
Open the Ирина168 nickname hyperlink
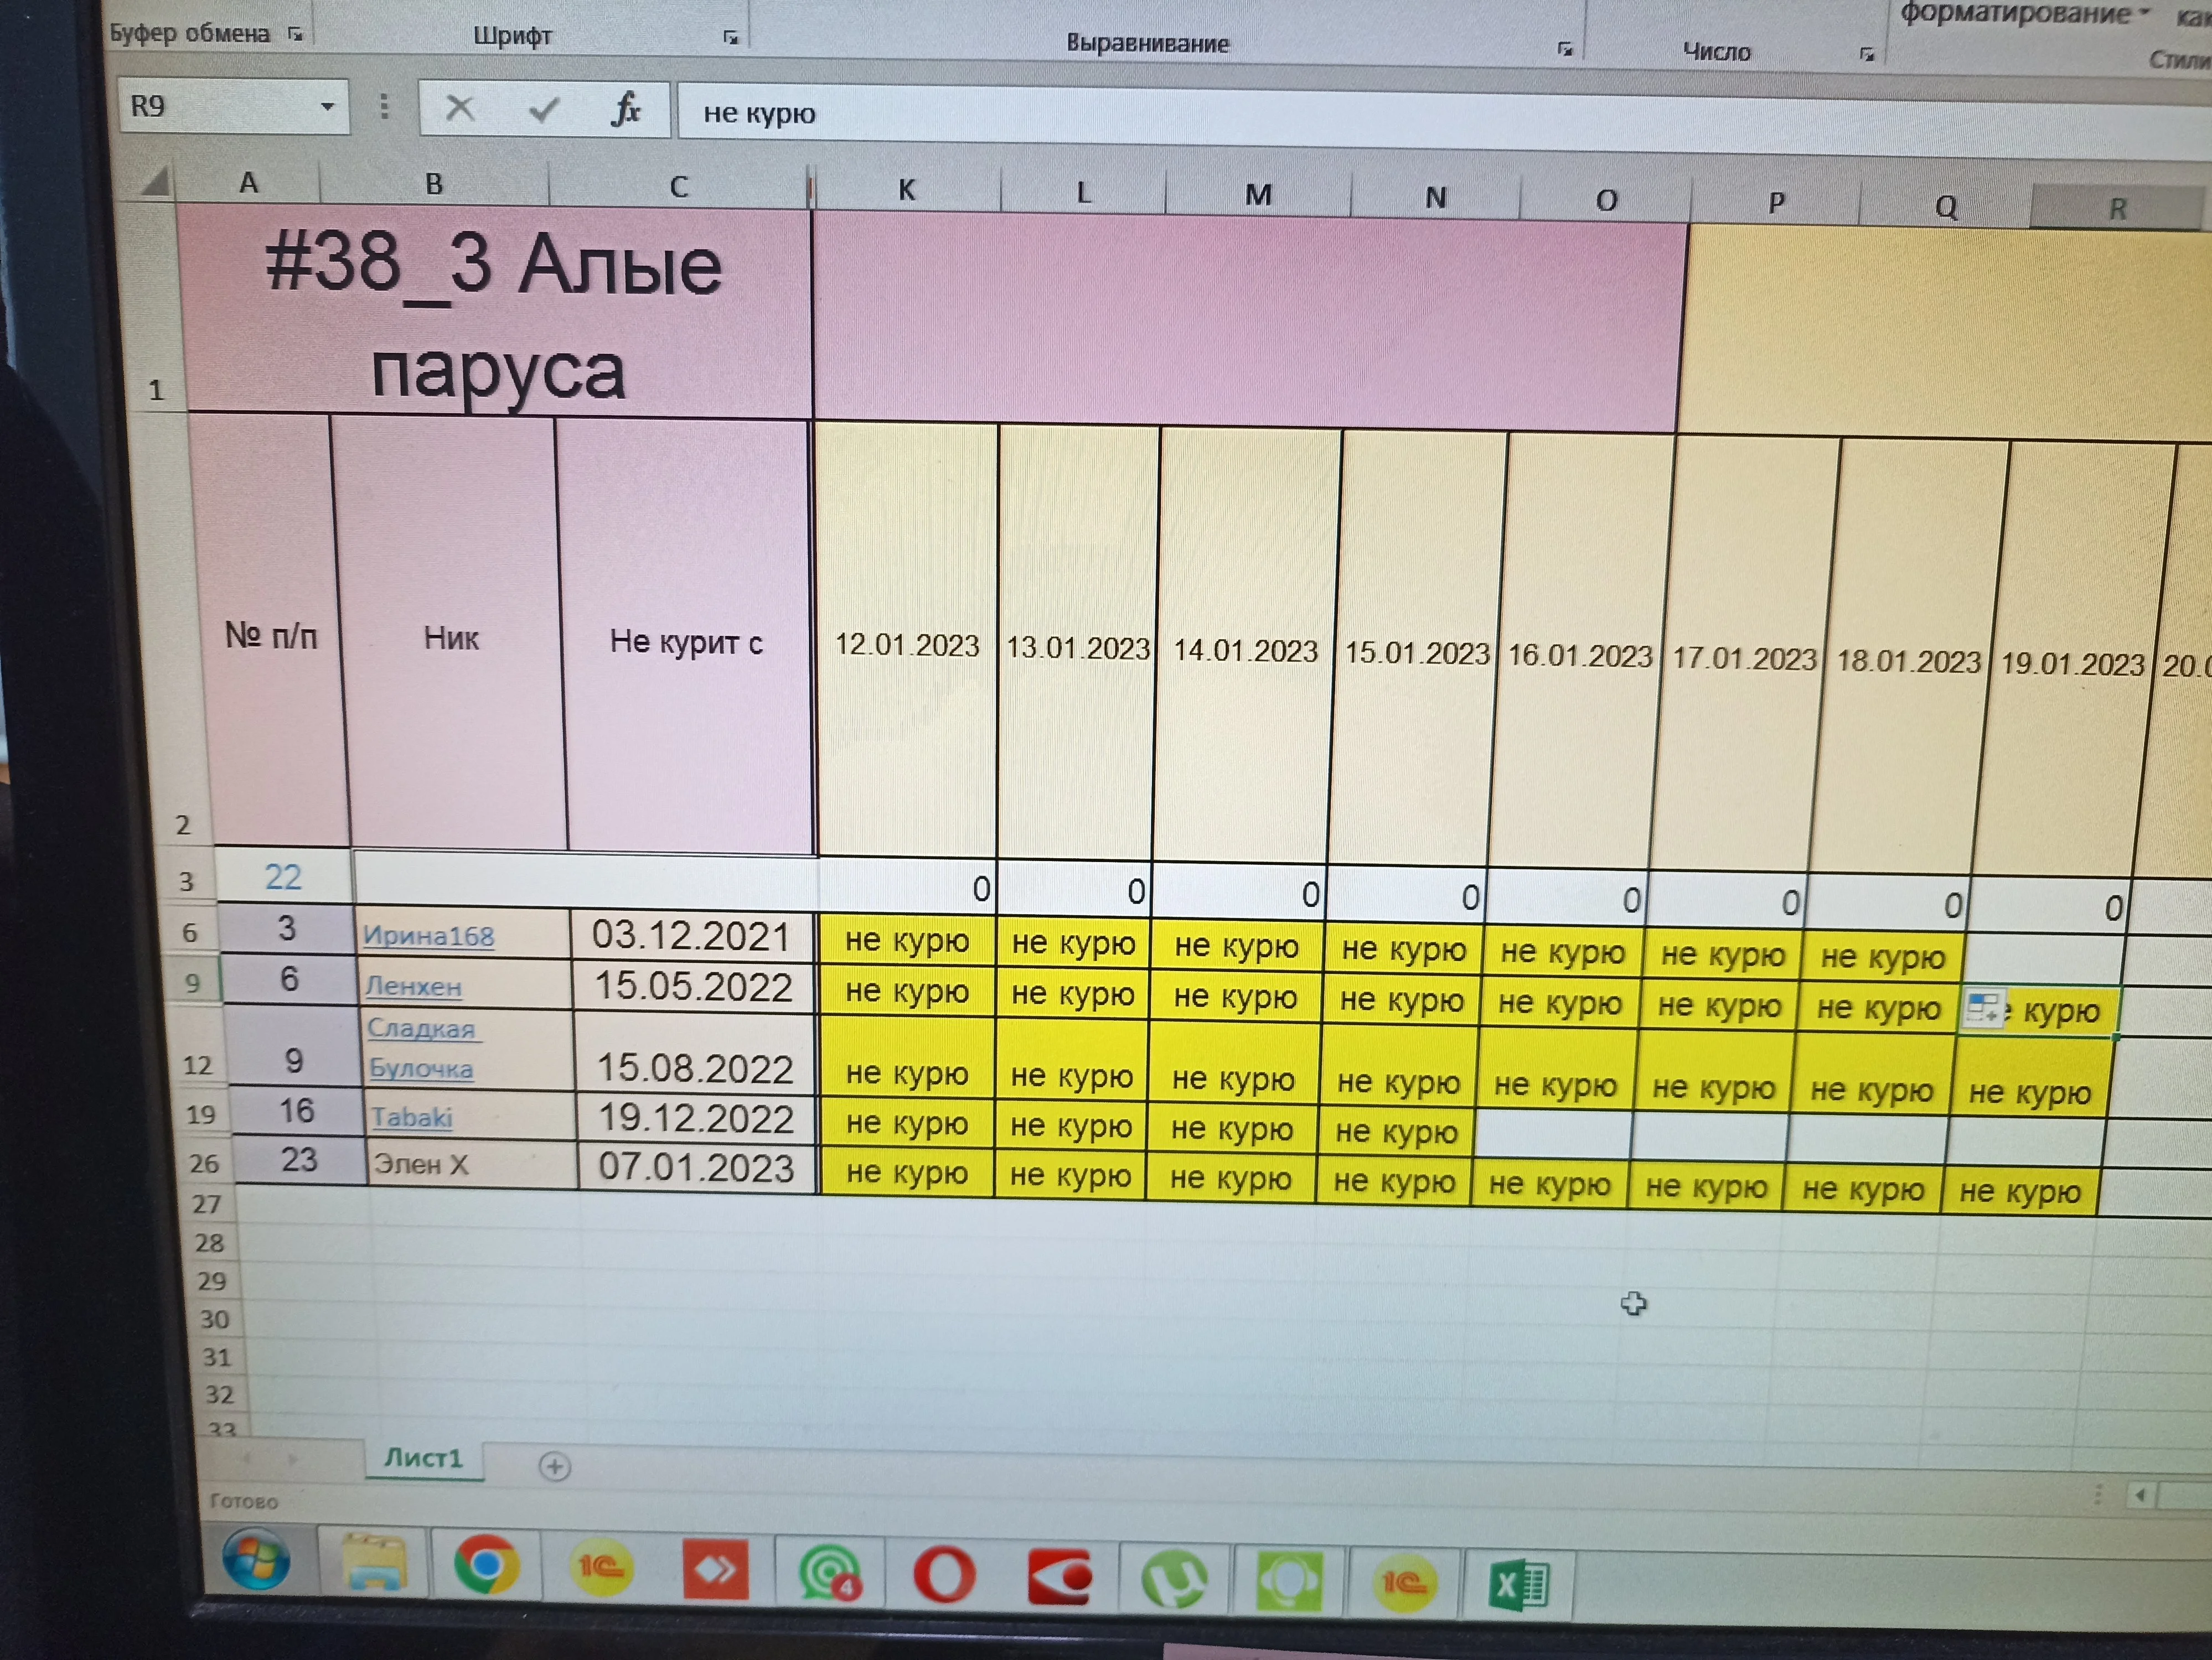pos(428,936)
